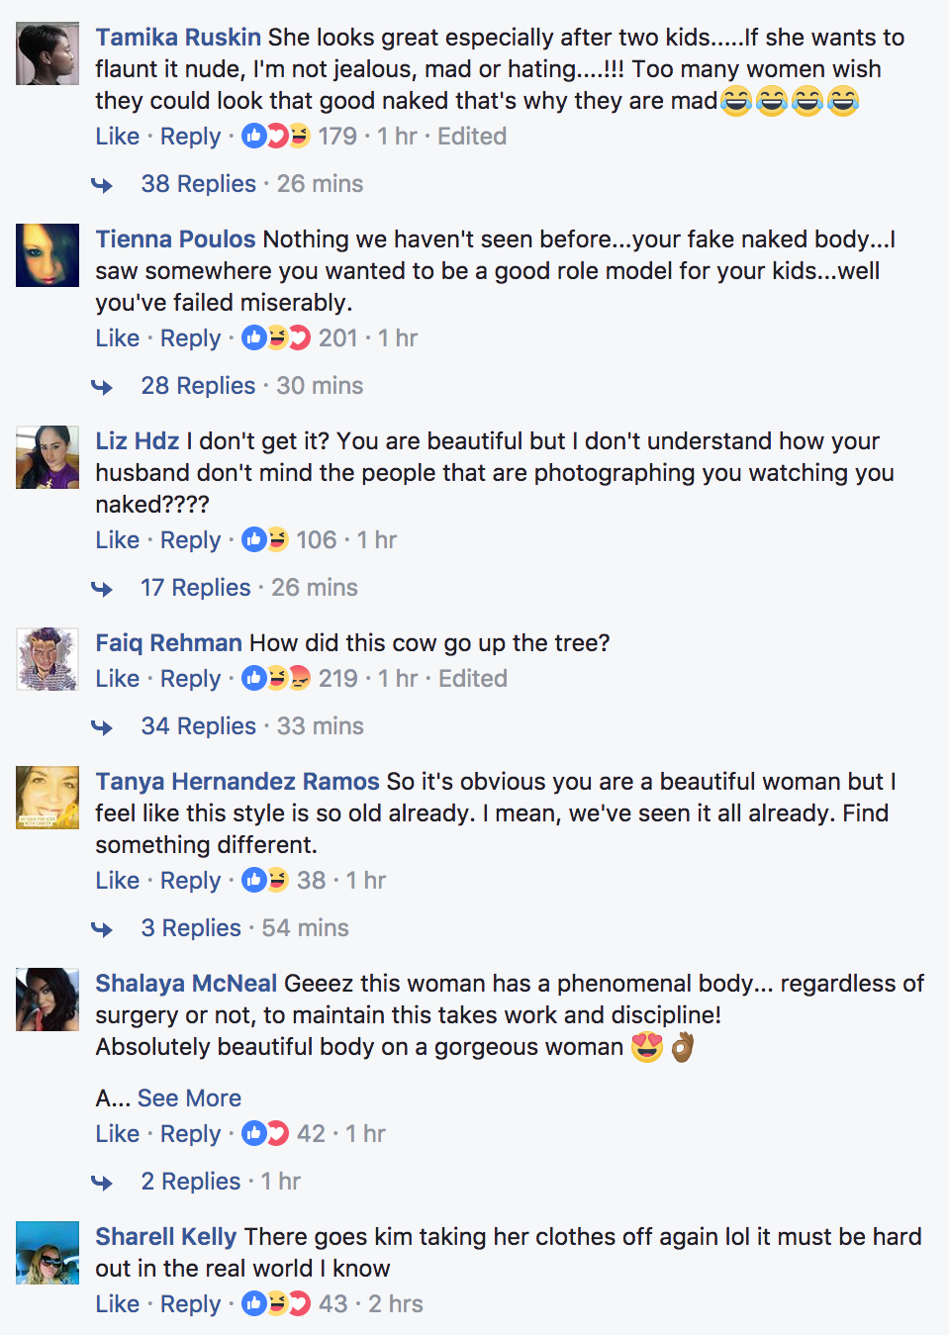Screen dimensions: 949x1335
Task: Open reactions on Tienna Poulos's comment
Action: [276, 338]
